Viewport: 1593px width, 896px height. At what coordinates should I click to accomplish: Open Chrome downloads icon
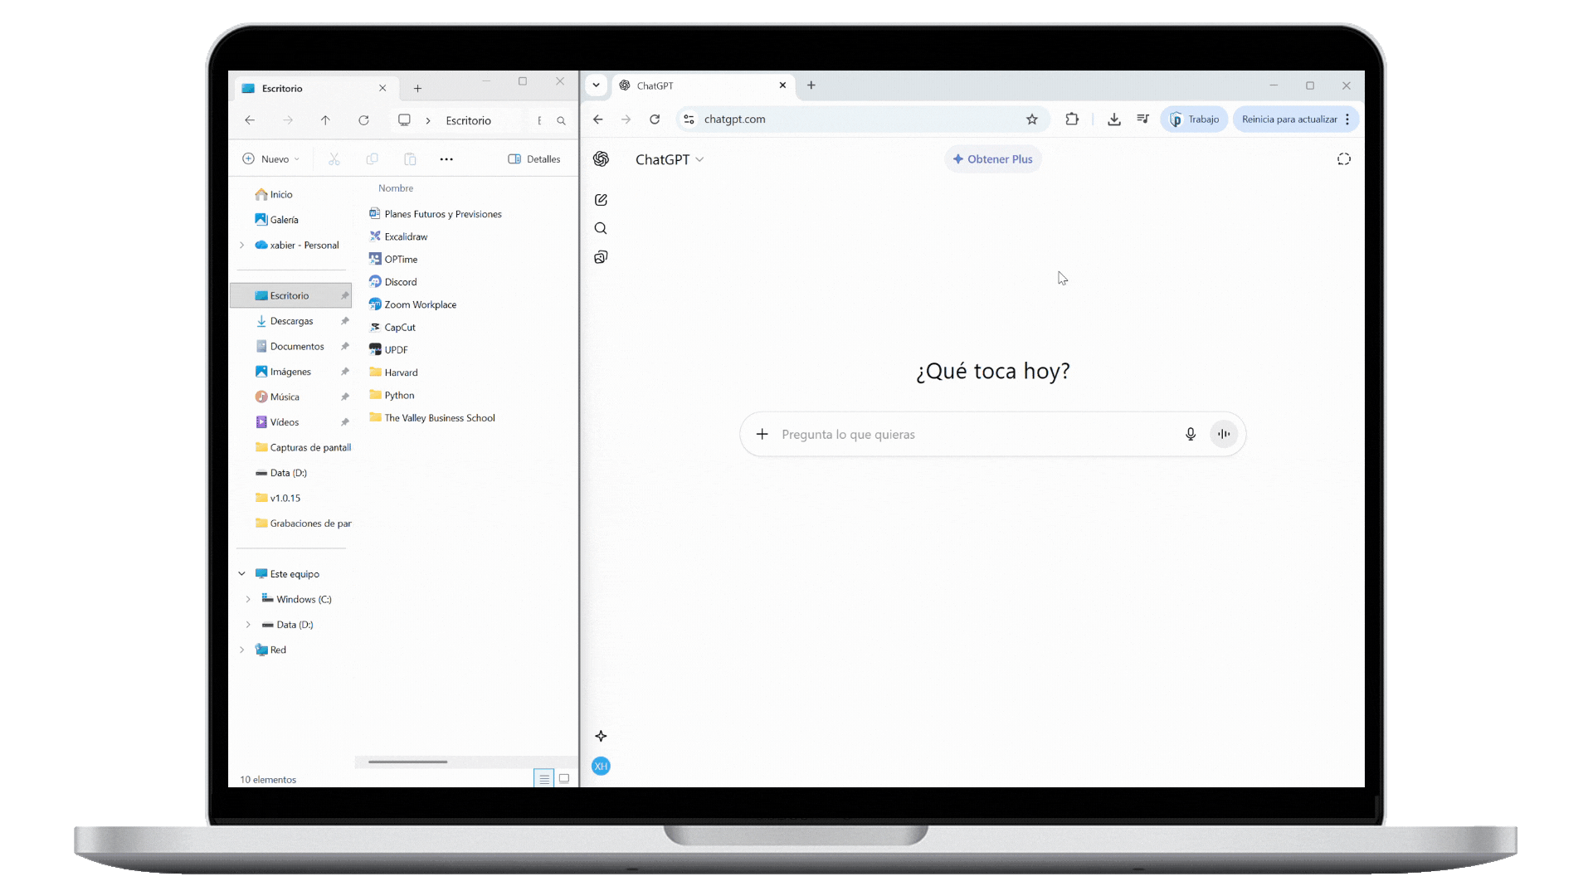[x=1113, y=119]
